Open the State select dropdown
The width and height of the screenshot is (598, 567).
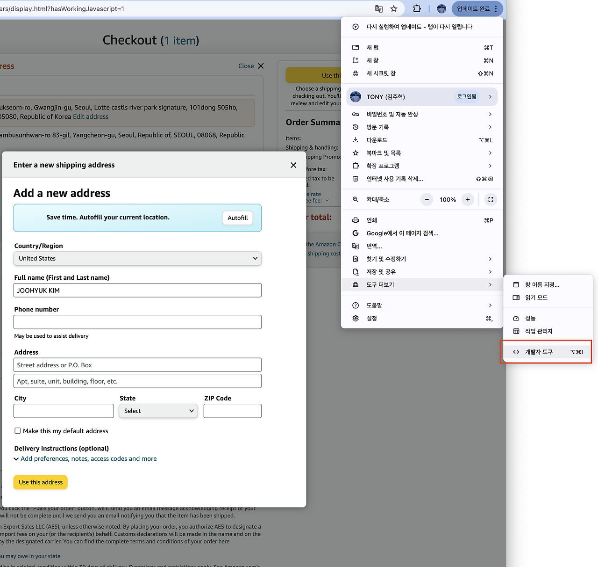pos(158,411)
